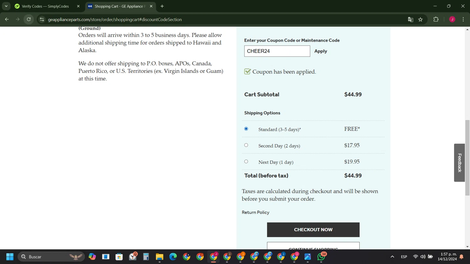Open volume control in system tray
The image size is (470, 264).
click(x=423, y=257)
